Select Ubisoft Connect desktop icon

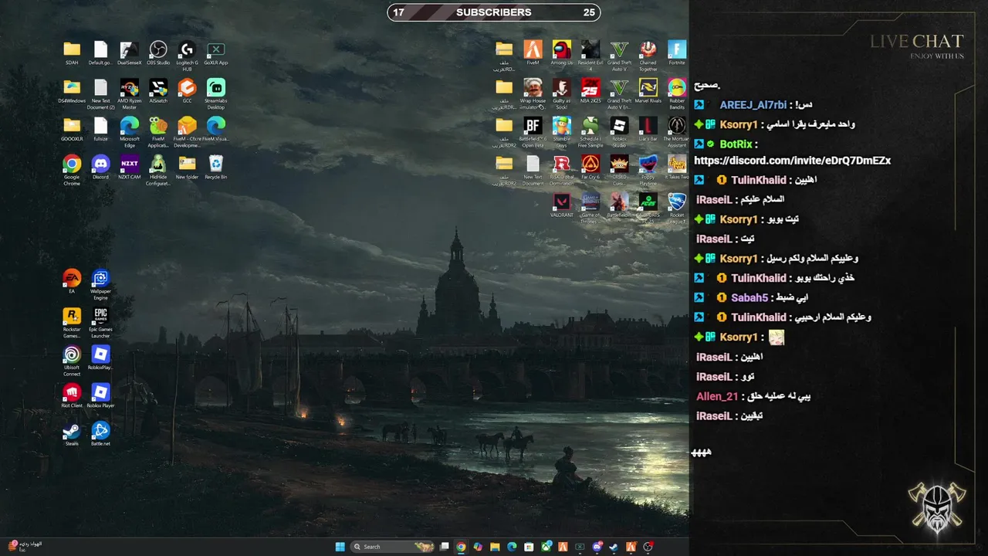(x=72, y=361)
